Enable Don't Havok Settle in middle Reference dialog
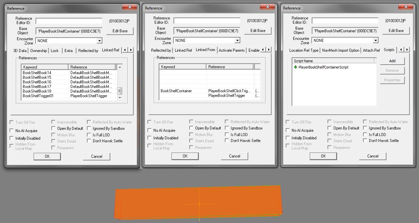This screenshot has width=419, height=223. coord(227,141)
